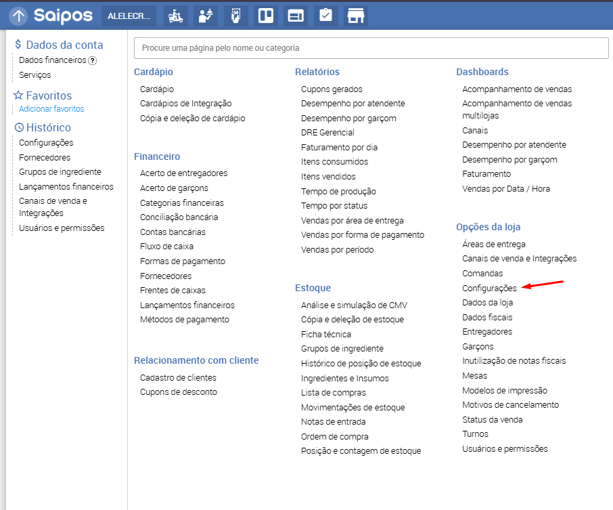Click Adicionar favoritos link

[51, 109]
